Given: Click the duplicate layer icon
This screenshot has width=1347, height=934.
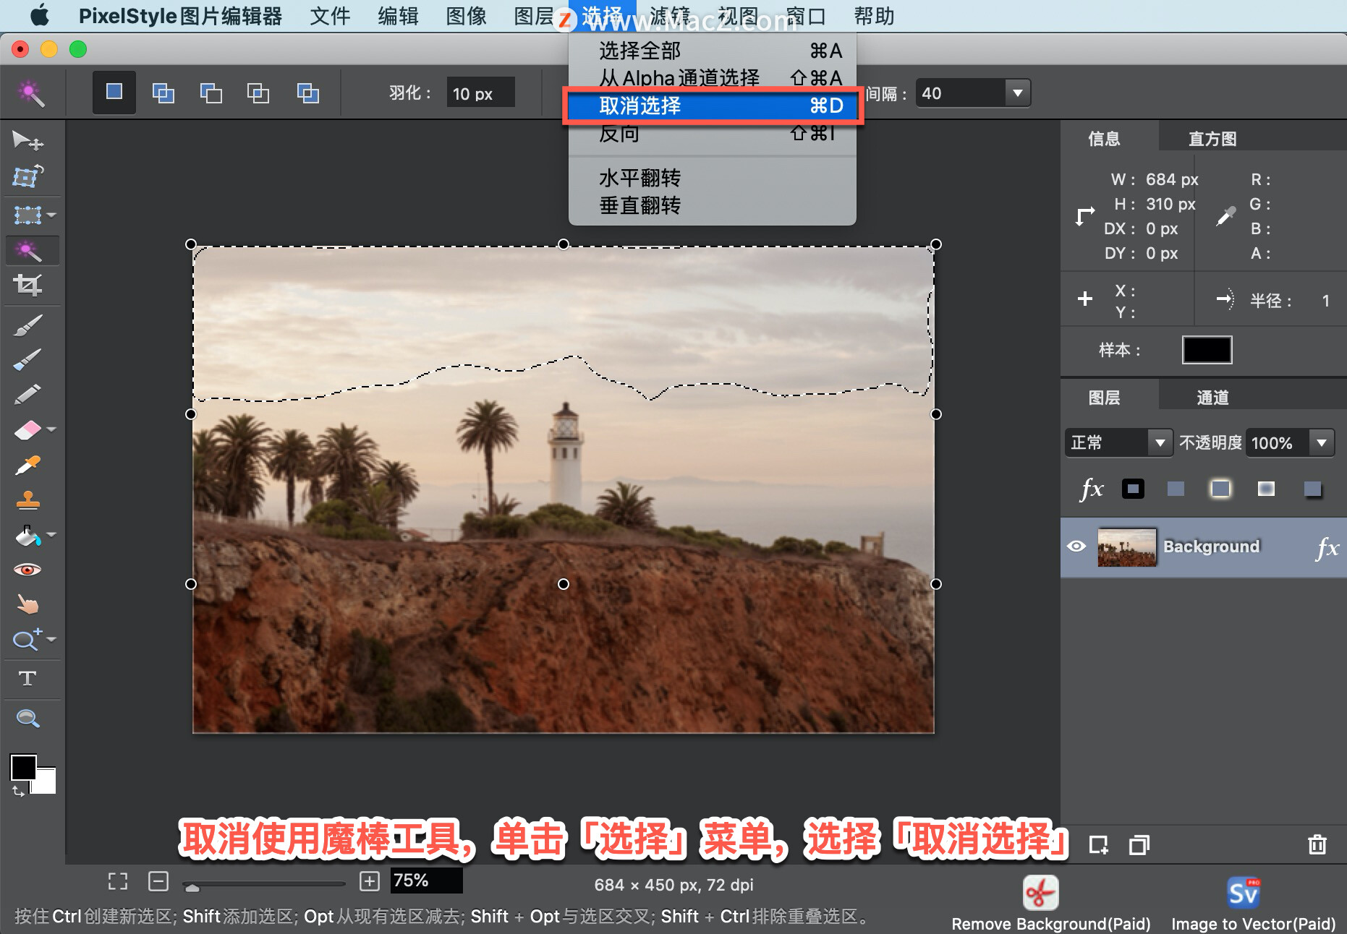Looking at the screenshot, I should pos(1139,844).
